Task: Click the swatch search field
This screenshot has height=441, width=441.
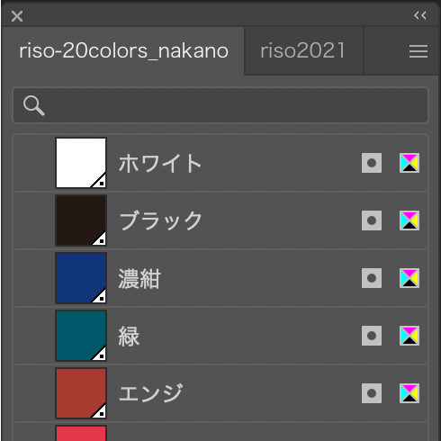Action: (220, 105)
